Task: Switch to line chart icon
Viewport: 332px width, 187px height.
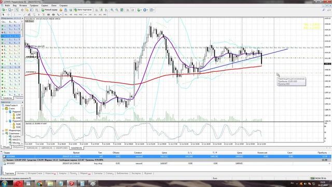Action: [x=106, y=10]
